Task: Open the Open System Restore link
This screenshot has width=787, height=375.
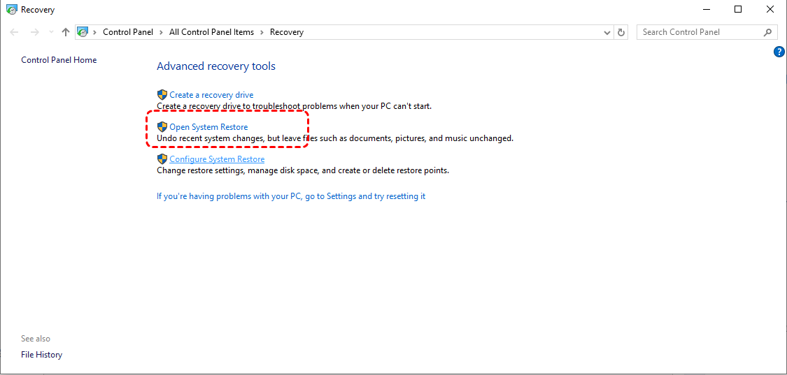Action: click(208, 127)
